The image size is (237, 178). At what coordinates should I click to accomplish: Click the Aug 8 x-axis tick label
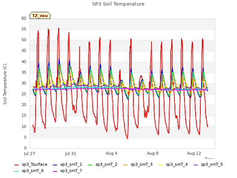pos(153,153)
